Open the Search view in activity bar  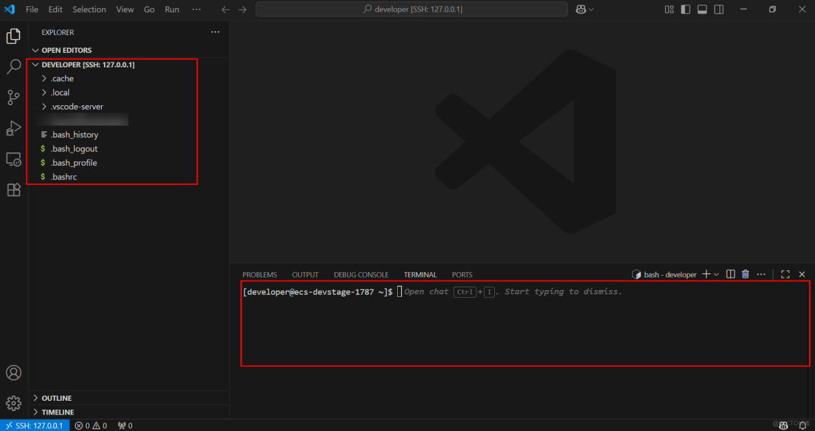[x=14, y=67]
